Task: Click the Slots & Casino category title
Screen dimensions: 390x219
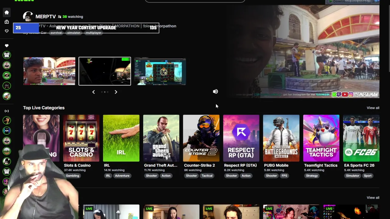Action: coord(77,165)
